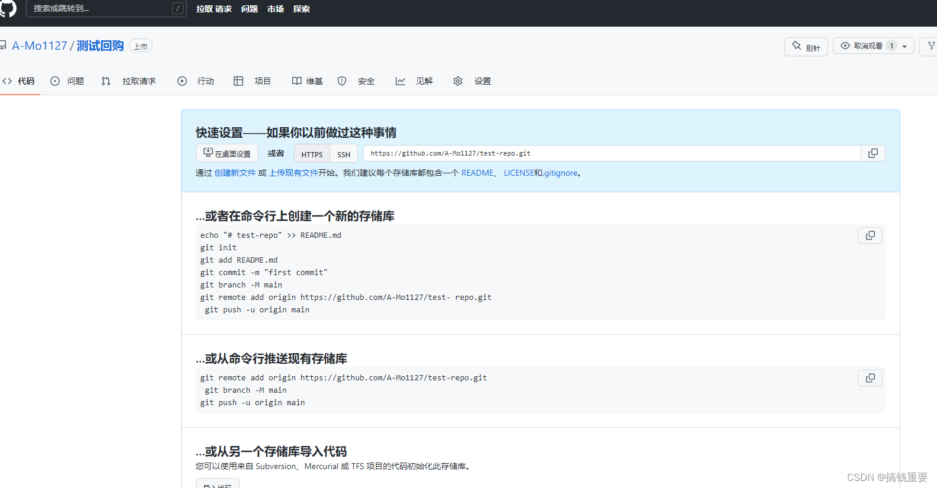Click the LICENSE link
Image resolution: width=937 pixels, height=488 pixels.
519,173
